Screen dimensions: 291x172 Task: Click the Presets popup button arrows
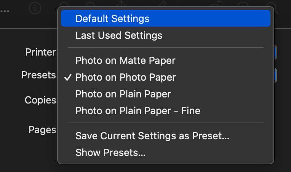tap(276, 75)
